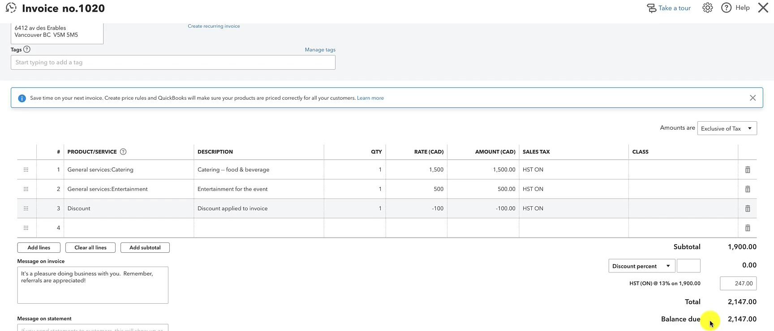Open the invoice history clock icon
The image size is (774, 331).
click(11, 8)
